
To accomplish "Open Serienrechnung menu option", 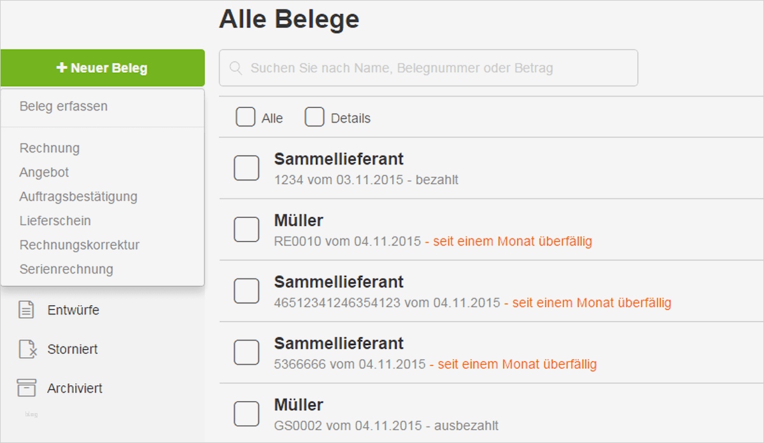I will (66, 269).
